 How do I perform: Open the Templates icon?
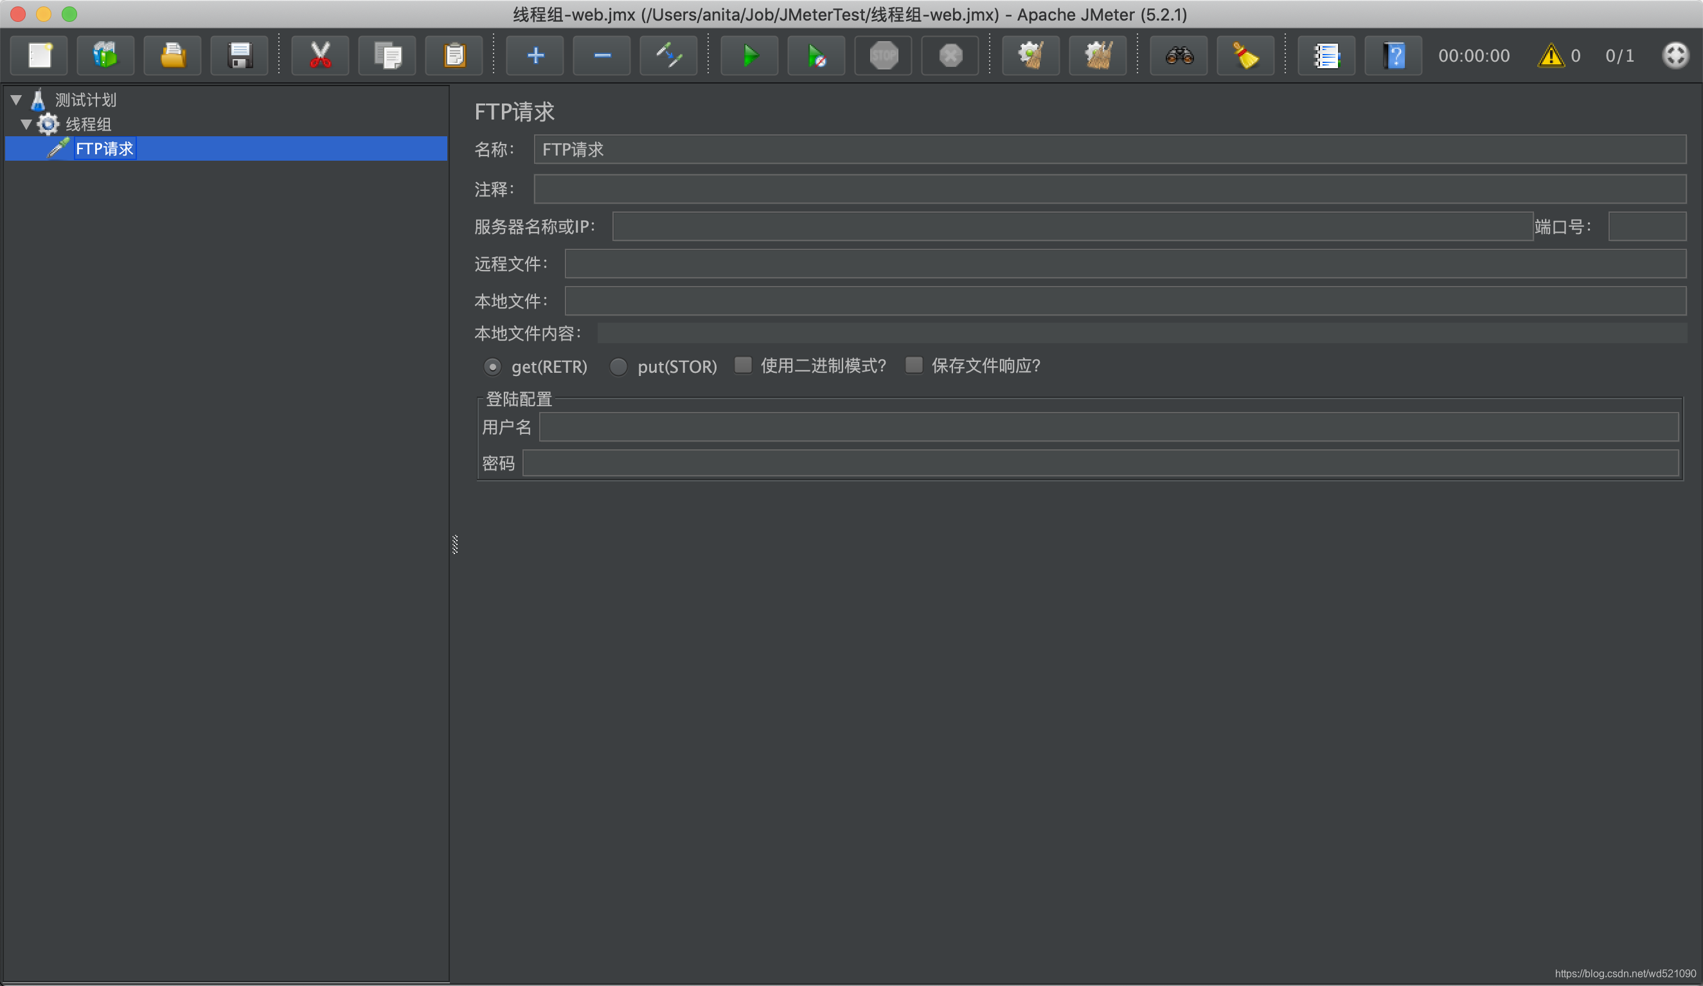[x=105, y=55]
